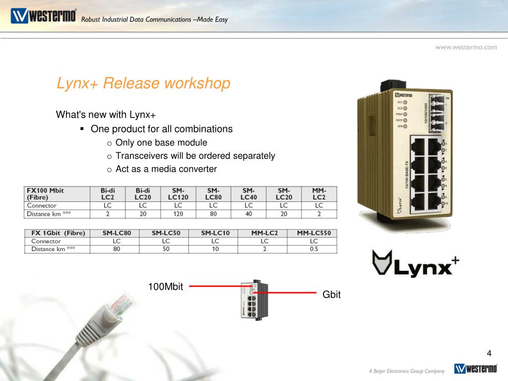Click the distance value 0.5 in 1Gbit table
This screenshot has height=381, width=508.
click(314, 249)
